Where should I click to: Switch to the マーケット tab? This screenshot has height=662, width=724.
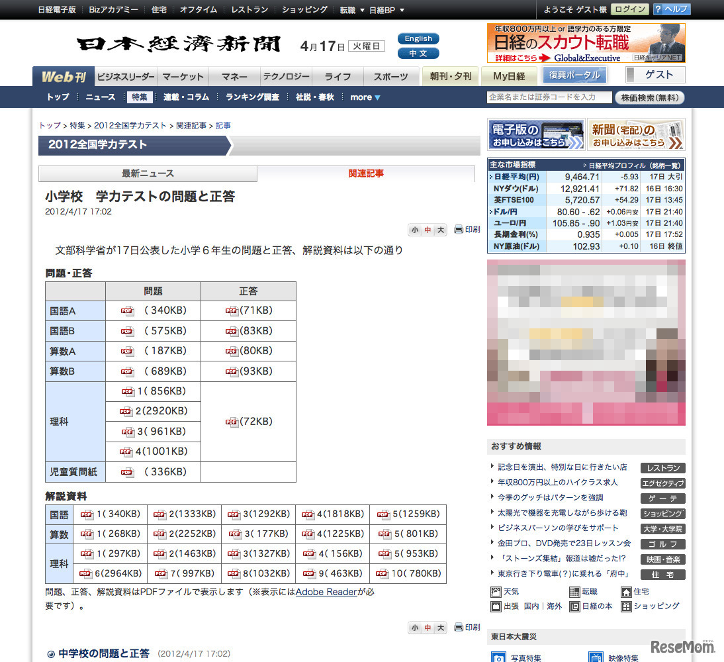(183, 76)
